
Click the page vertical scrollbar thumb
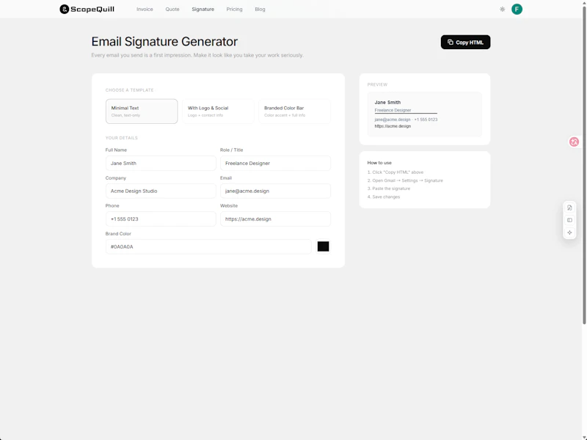click(584, 164)
